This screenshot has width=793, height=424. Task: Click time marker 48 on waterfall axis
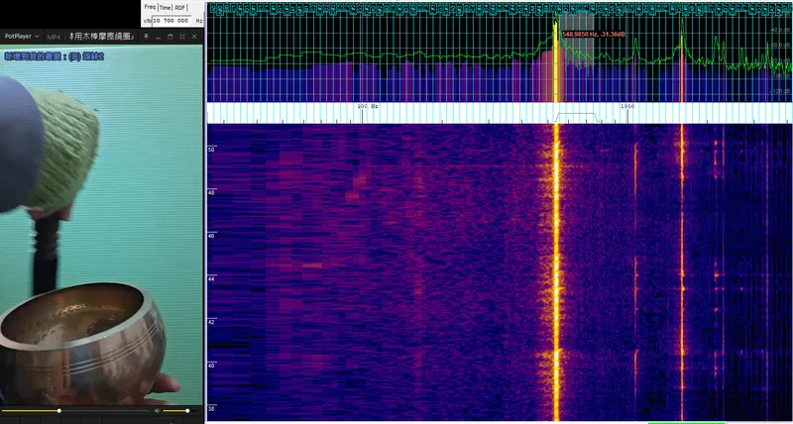pyautogui.click(x=211, y=192)
